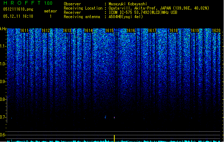Click the yellow meteor detection bar at bottom

click(114, 138)
